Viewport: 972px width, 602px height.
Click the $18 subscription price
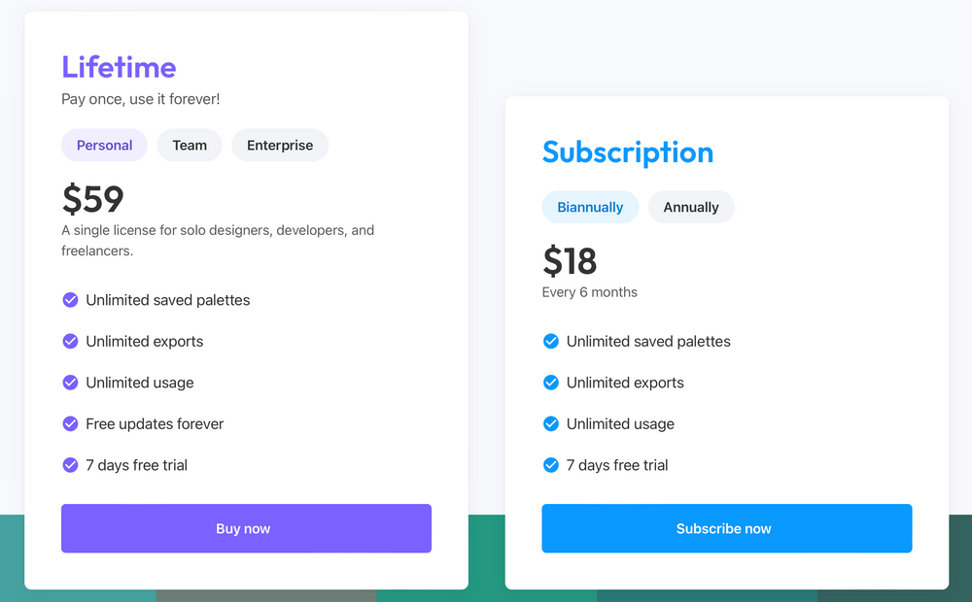pyautogui.click(x=570, y=261)
